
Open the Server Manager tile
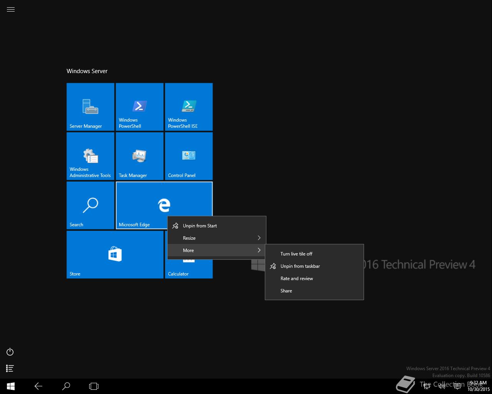coord(90,107)
